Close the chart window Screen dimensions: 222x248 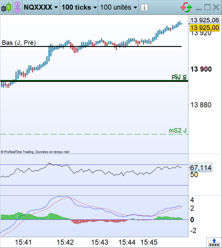coord(216,7)
